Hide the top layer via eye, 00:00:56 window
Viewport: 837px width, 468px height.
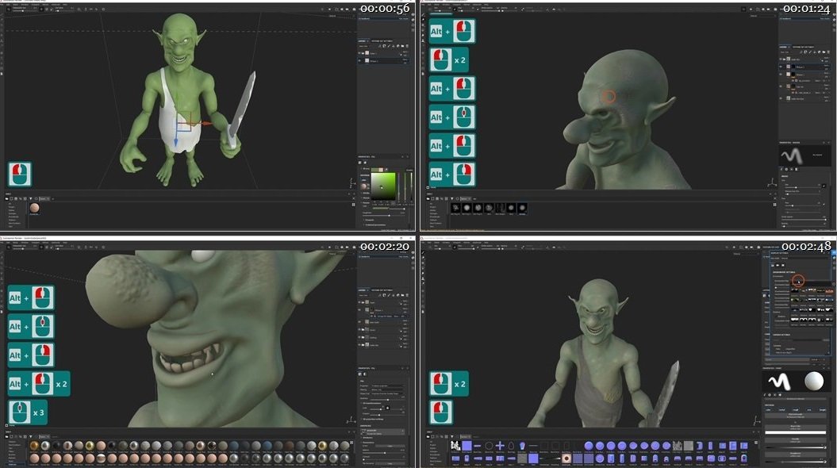[359, 53]
